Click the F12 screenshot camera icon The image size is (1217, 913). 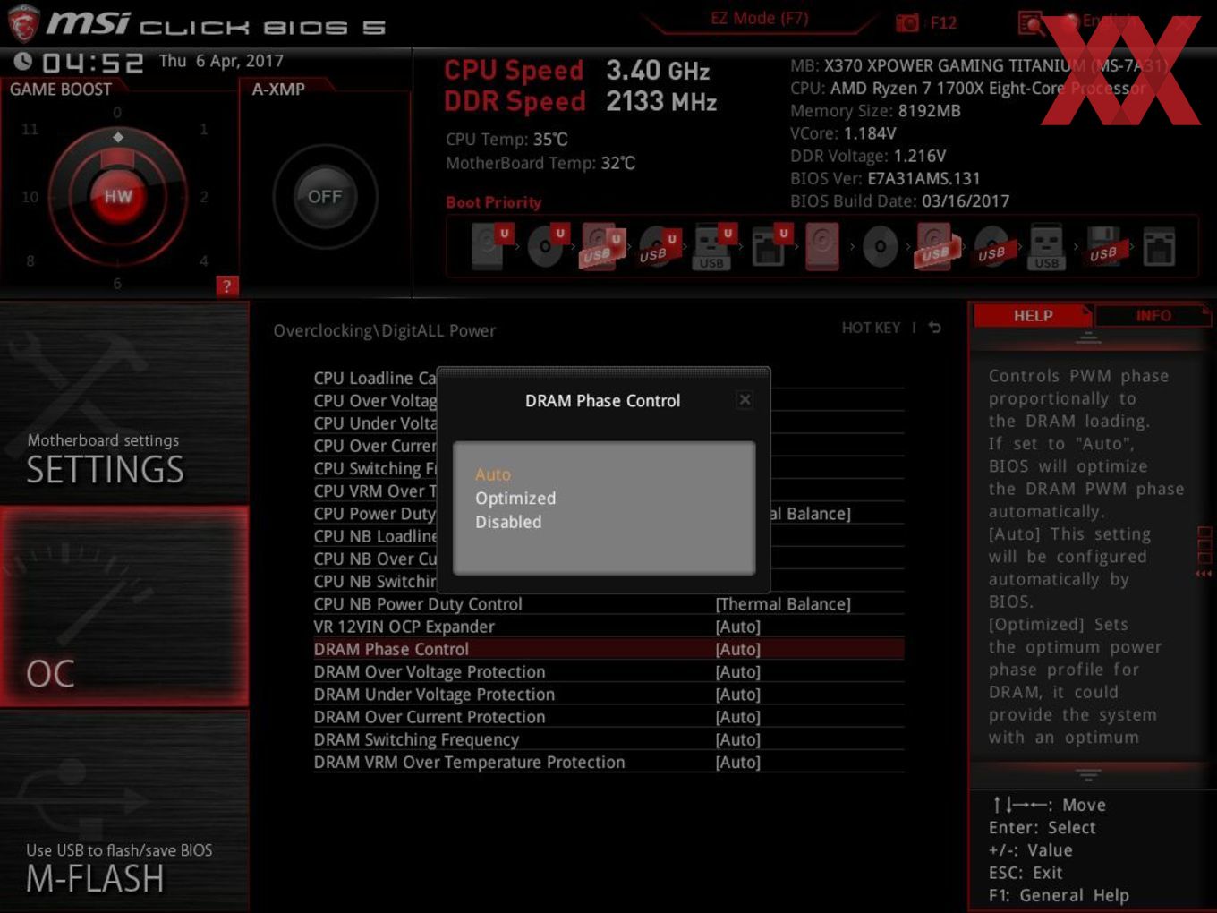pos(906,23)
